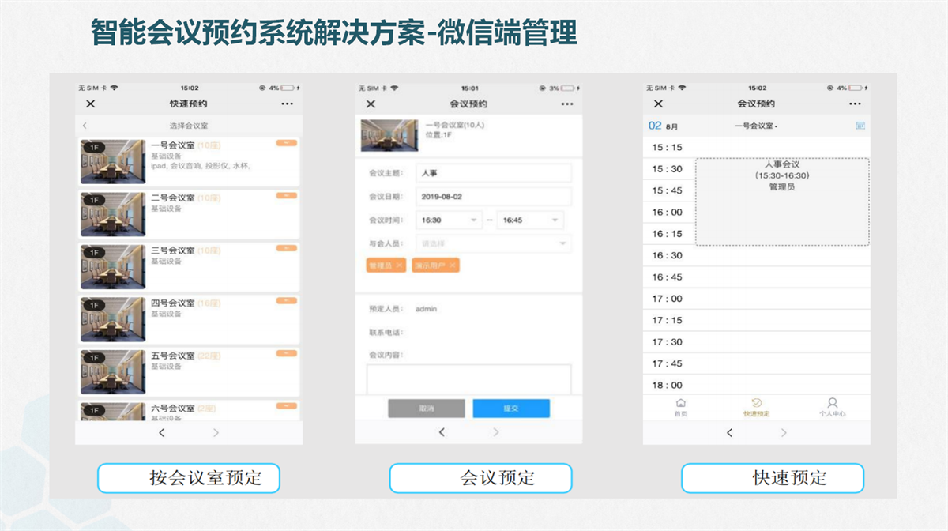
Task: Open the calendar icon beside 一号会议室 dropdown
Action: [860, 126]
